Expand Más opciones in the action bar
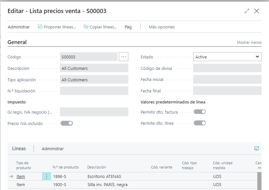This screenshot has width=269, height=190. 162,27
